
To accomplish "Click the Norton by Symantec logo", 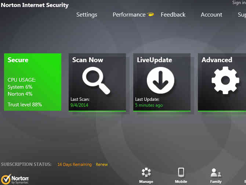I will pos(15,179).
